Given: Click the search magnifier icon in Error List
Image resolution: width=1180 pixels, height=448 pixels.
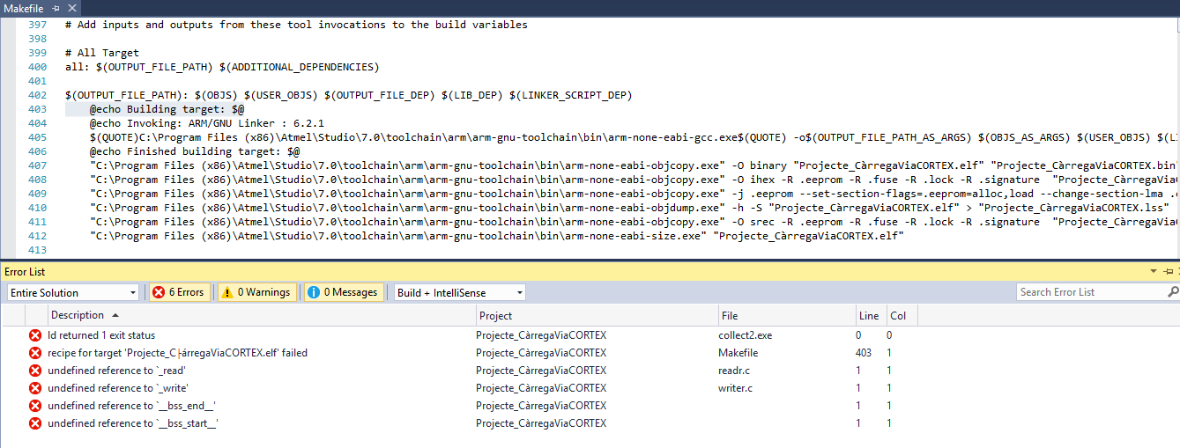Looking at the screenshot, I should (x=1172, y=292).
